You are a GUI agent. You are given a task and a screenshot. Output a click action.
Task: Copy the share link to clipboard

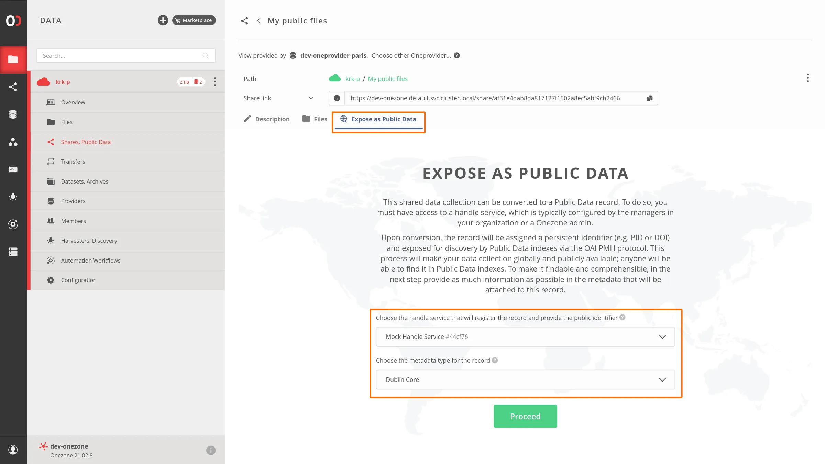[x=649, y=98]
